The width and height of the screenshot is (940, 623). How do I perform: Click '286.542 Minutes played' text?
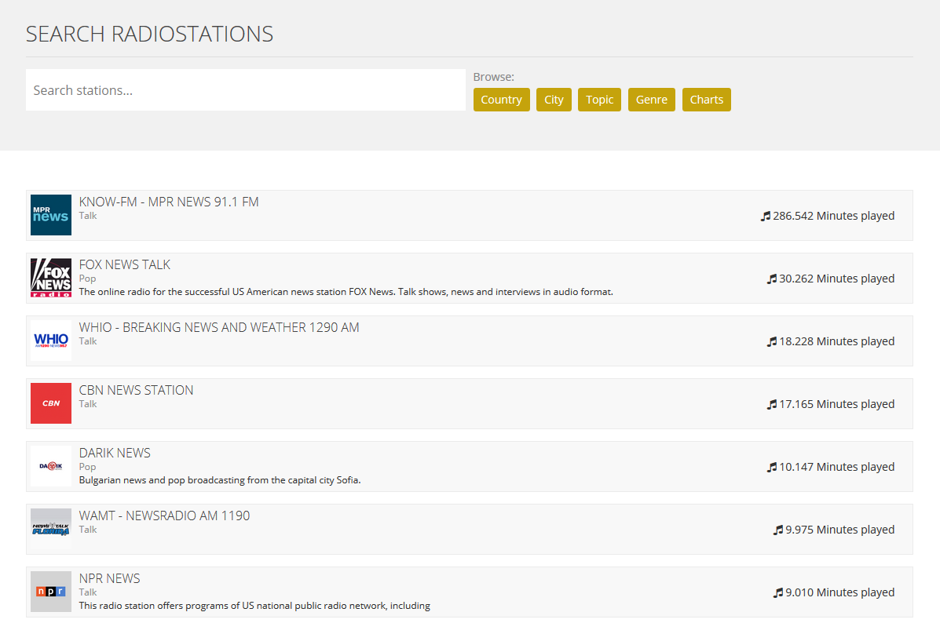(834, 216)
